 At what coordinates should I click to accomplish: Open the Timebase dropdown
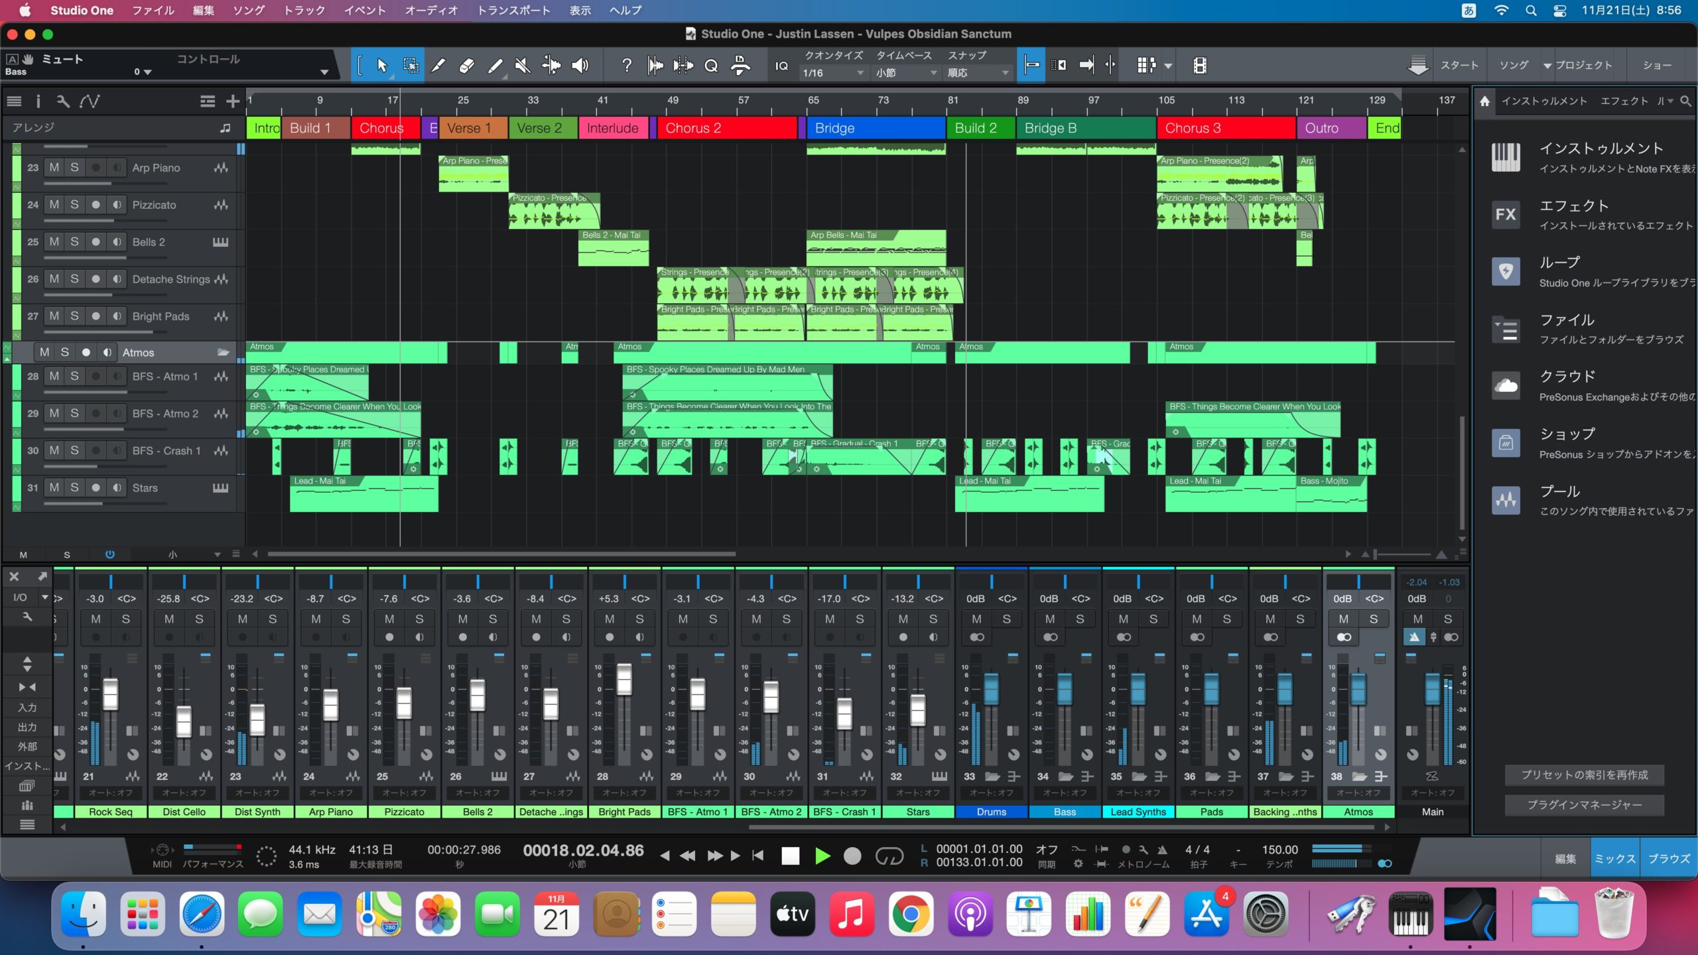pyautogui.click(x=906, y=73)
